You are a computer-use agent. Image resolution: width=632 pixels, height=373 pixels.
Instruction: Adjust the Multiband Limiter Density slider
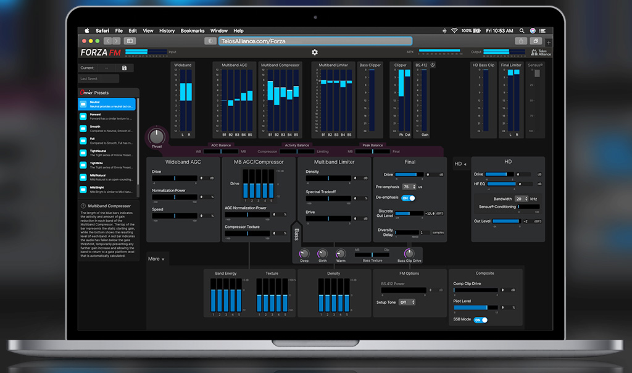click(x=328, y=178)
